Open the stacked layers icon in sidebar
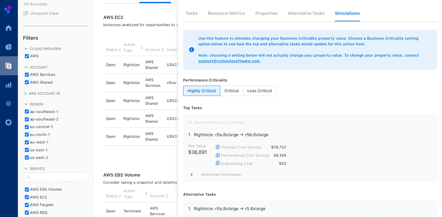Viewport: 442px width, 217px height. [x=9, y=104]
